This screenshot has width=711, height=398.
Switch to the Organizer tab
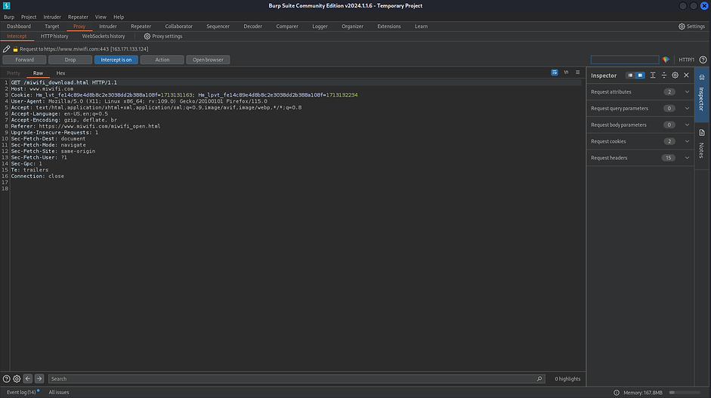pyautogui.click(x=352, y=26)
